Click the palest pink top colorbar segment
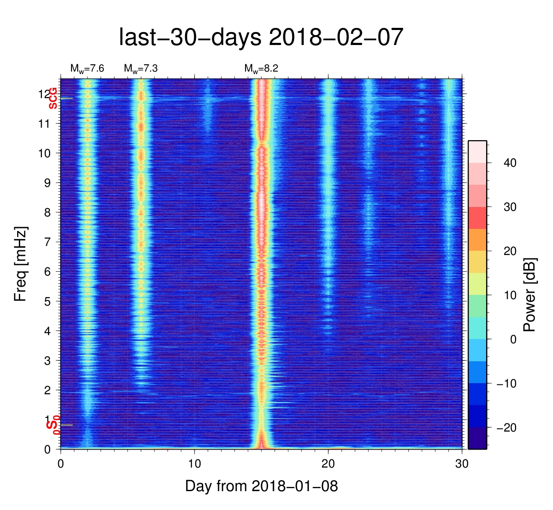Screen dimensions: 553x510 click(x=477, y=152)
